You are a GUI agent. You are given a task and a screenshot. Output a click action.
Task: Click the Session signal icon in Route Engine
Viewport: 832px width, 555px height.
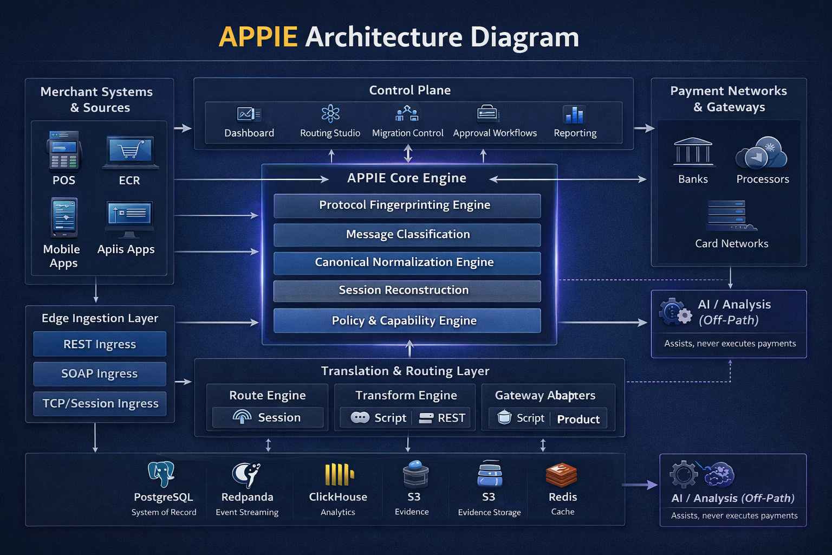(242, 416)
